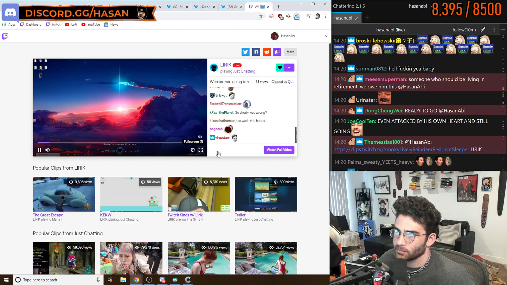Bookmark this page with the star icon
The height and width of the screenshot is (285, 507).
(x=261, y=16)
